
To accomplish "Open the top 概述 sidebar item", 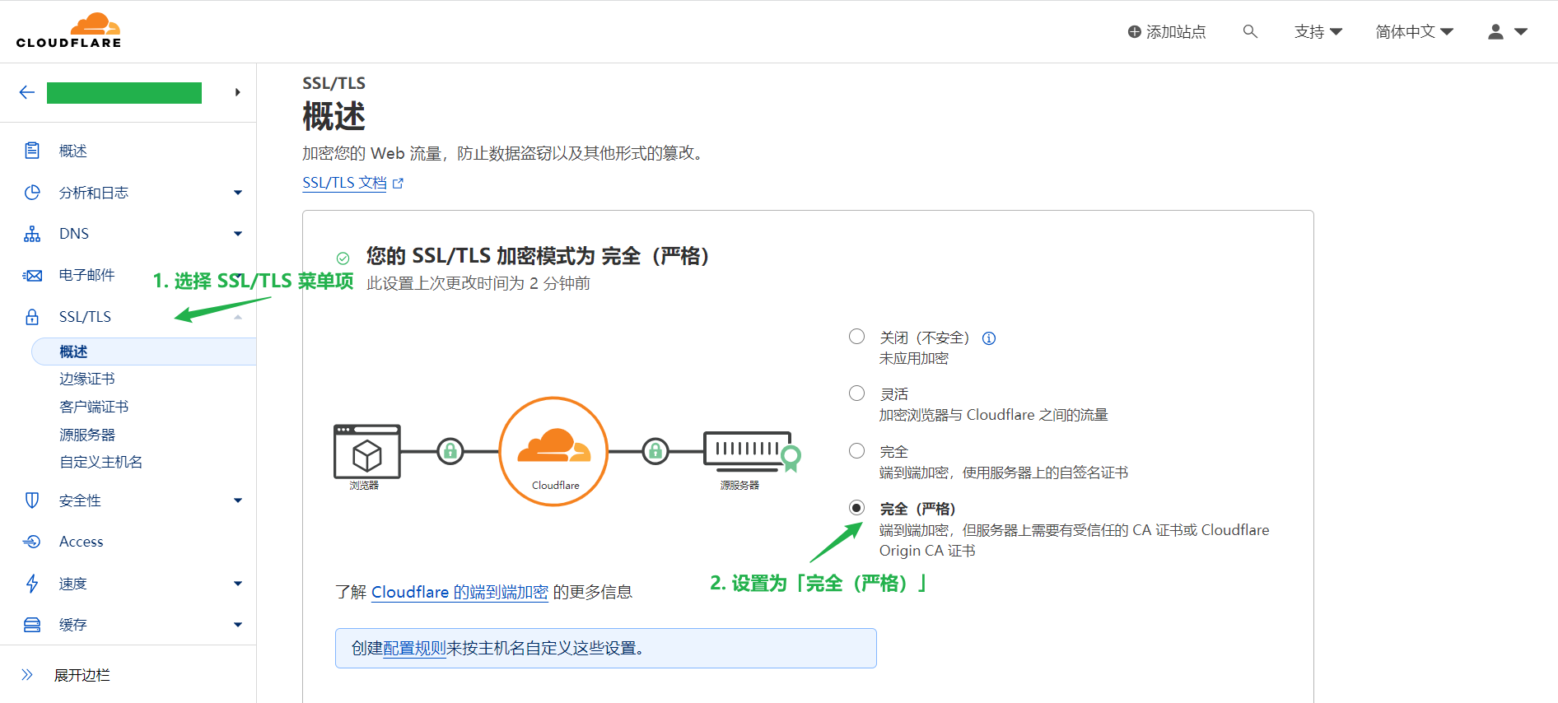I will coord(73,151).
